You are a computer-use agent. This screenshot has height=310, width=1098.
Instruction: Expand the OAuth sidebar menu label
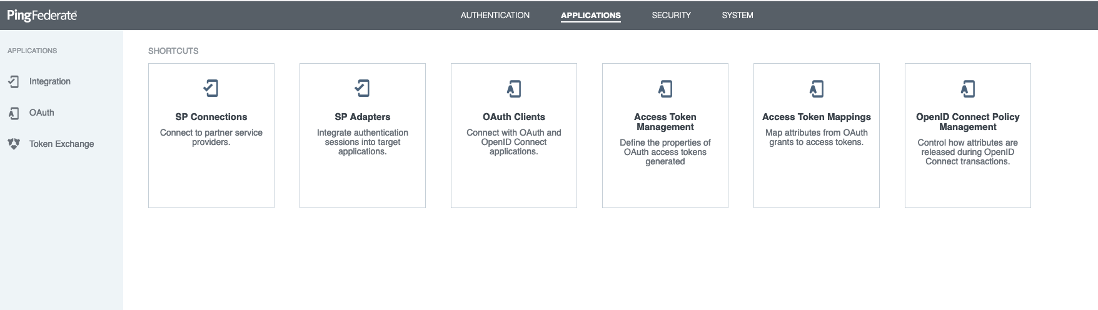coord(42,112)
